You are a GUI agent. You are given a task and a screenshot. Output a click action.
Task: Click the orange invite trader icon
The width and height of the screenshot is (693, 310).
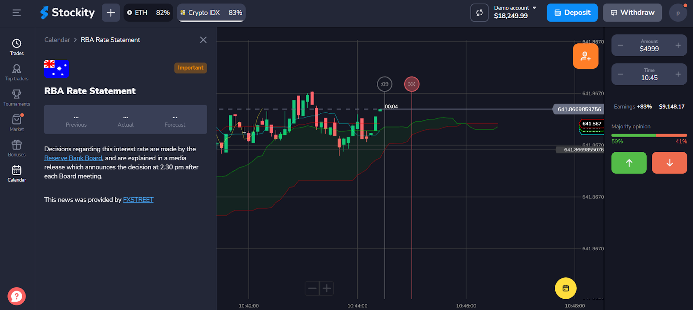(585, 56)
